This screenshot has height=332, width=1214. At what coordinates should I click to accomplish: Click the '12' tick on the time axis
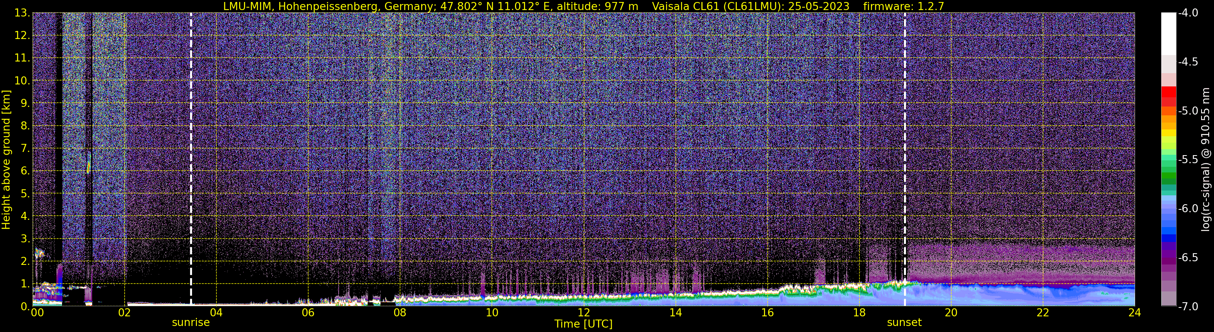(583, 313)
